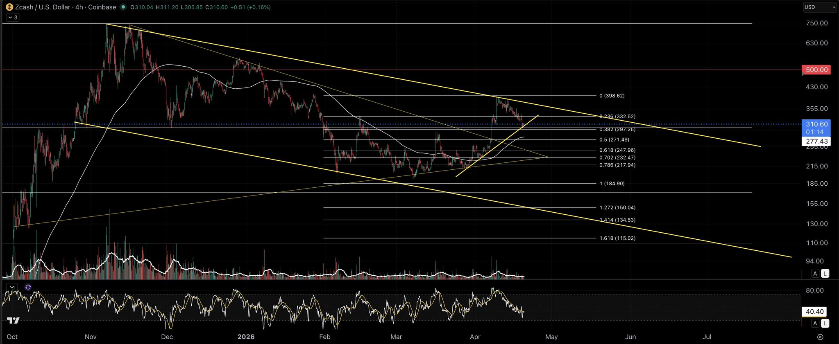Click the 2026 year label on the time axis
839x344 pixels.
point(246,337)
